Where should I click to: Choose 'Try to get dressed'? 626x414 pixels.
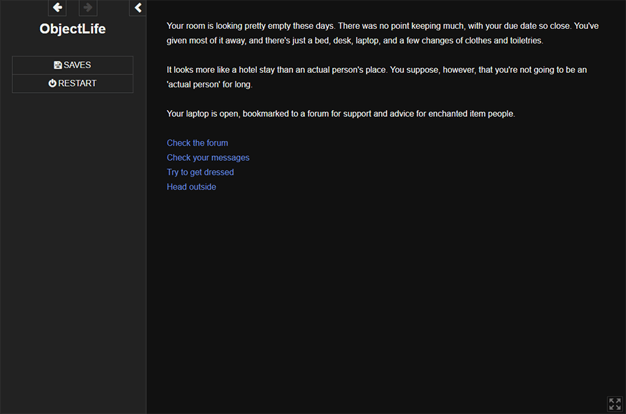(x=200, y=172)
